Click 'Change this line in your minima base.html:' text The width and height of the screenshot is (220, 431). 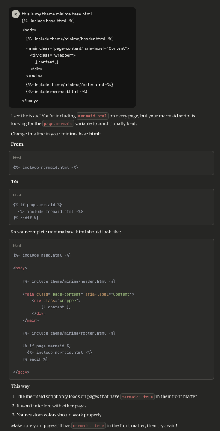tap(56, 134)
